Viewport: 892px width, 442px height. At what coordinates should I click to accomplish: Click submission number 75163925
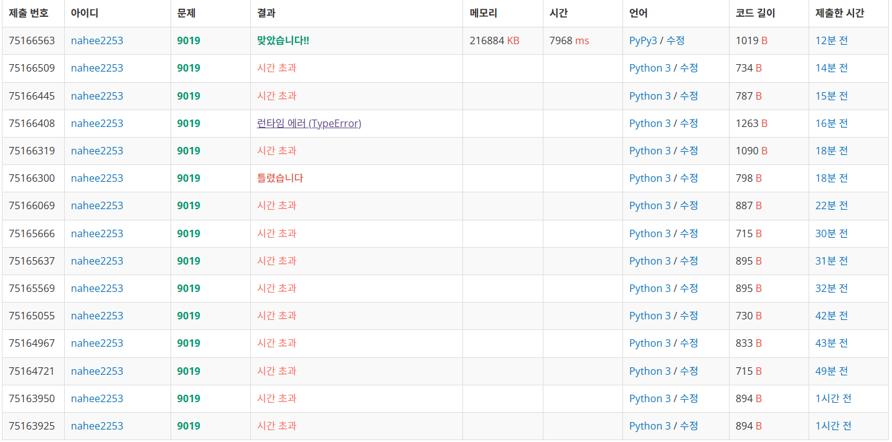click(x=32, y=426)
